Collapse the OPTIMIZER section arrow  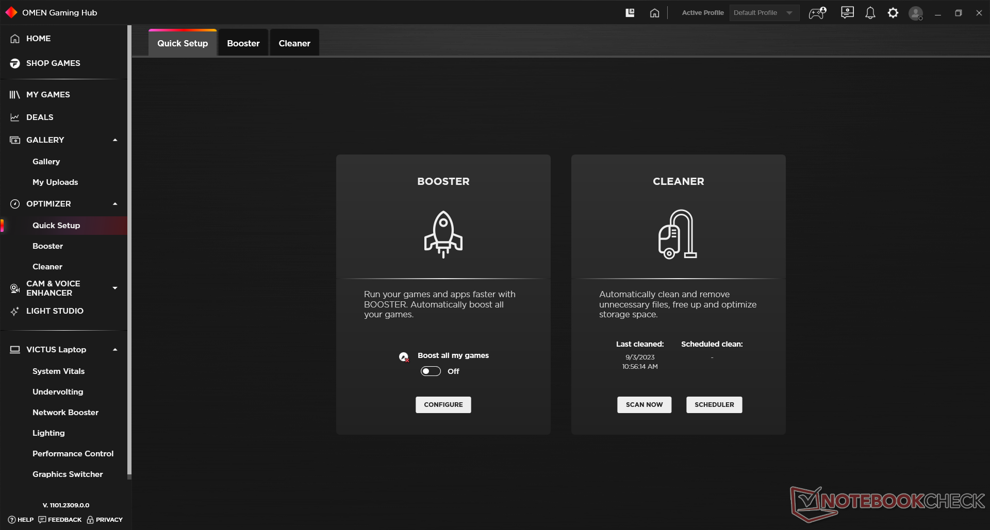(x=115, y=204)
